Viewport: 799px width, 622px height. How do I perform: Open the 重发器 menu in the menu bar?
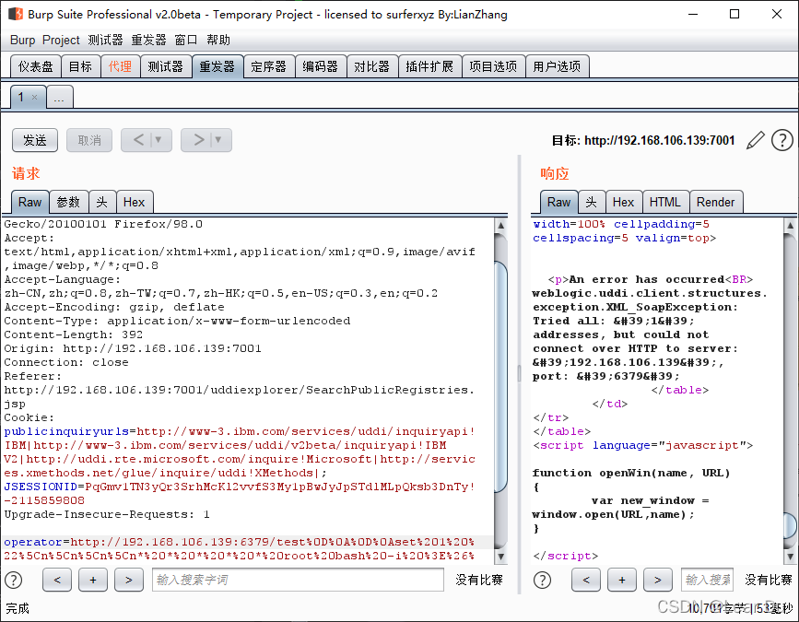[148, 40]
